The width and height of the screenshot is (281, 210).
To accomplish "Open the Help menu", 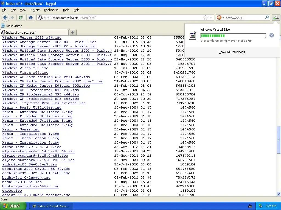I will (76, 10).
